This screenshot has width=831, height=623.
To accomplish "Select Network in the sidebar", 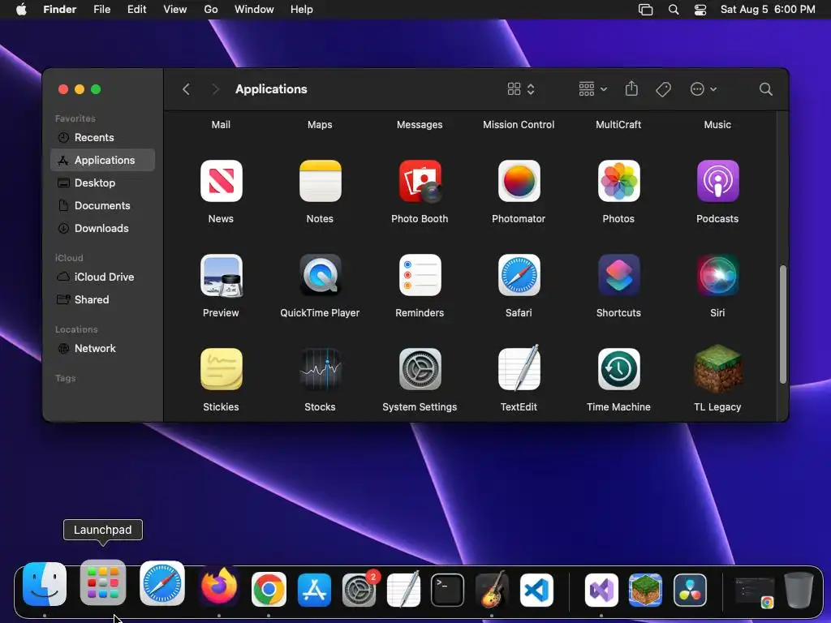I will pos(103,349).
